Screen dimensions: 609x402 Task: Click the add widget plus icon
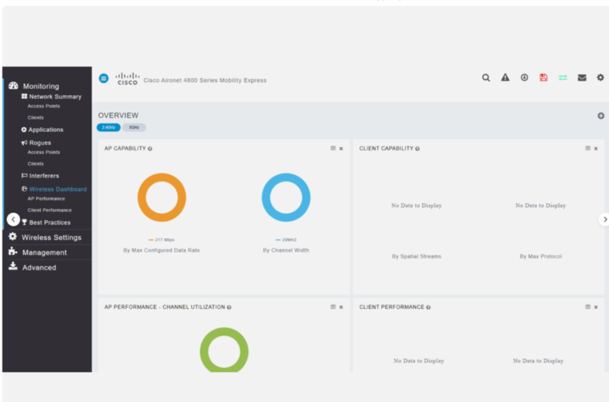[x=601, y=116]
